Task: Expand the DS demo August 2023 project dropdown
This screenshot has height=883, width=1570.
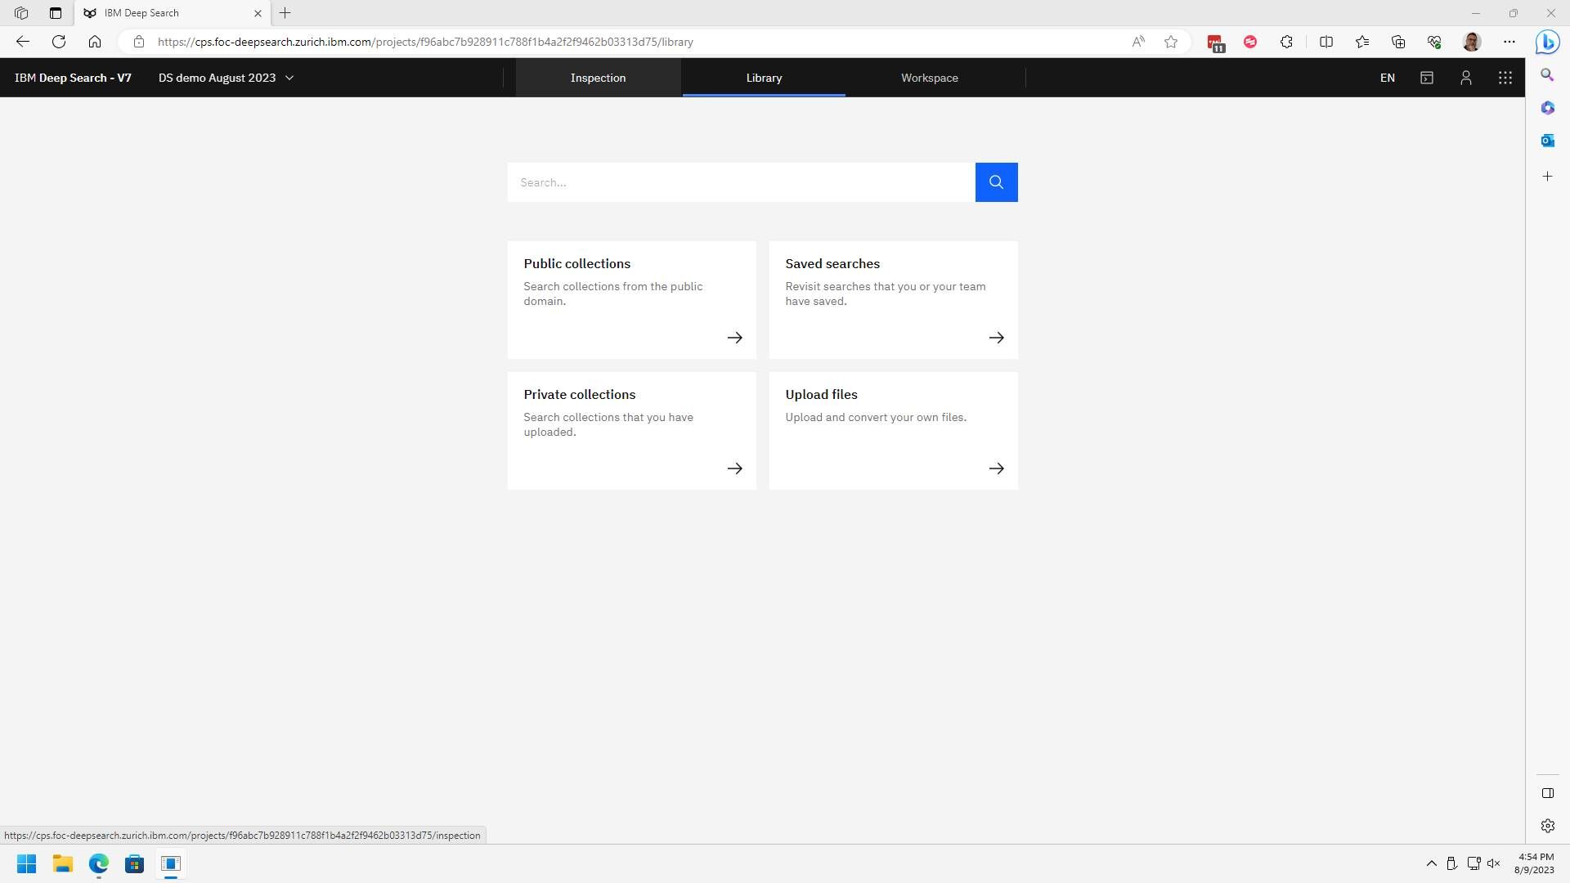Action: click(226, 78)
